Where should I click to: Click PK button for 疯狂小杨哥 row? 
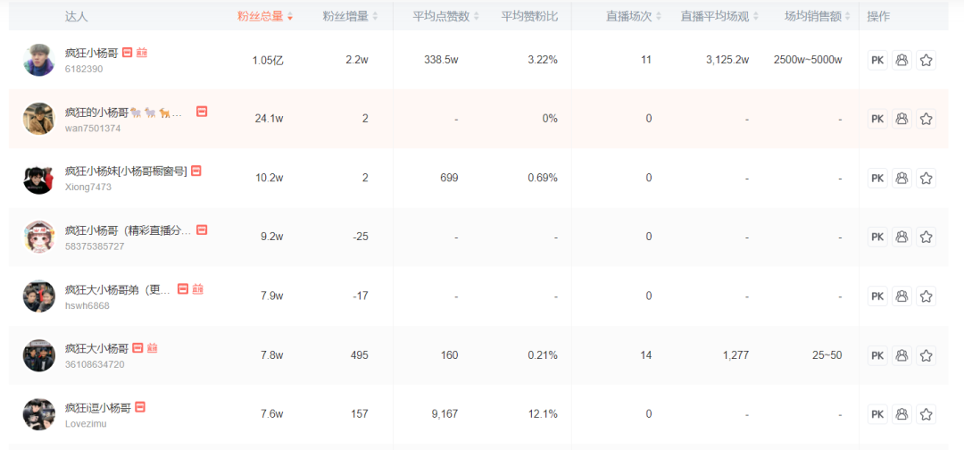click(877, 60)
